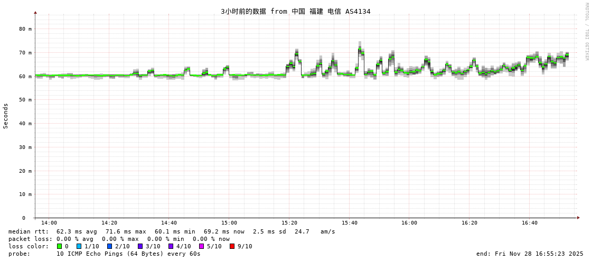This screenshot has width=592, height=261.
Task: Select the 16:40 time axis marker
Action: (529, 223)
